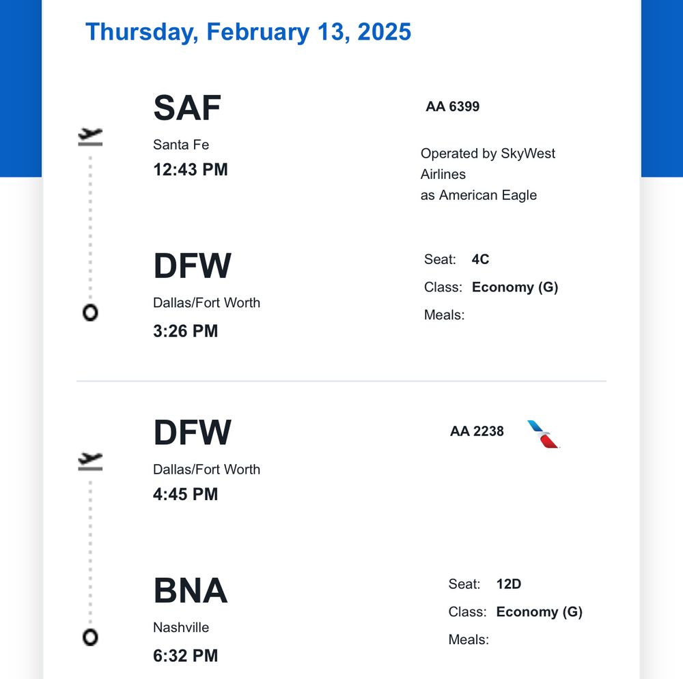
Task: Select the Thursday, February 13, 2025 heading
Action: point(248,32)
